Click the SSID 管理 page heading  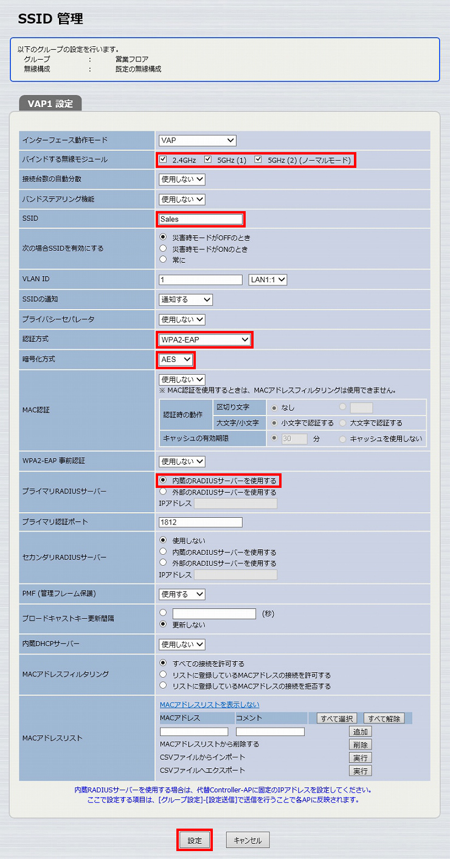click(50, 19)
